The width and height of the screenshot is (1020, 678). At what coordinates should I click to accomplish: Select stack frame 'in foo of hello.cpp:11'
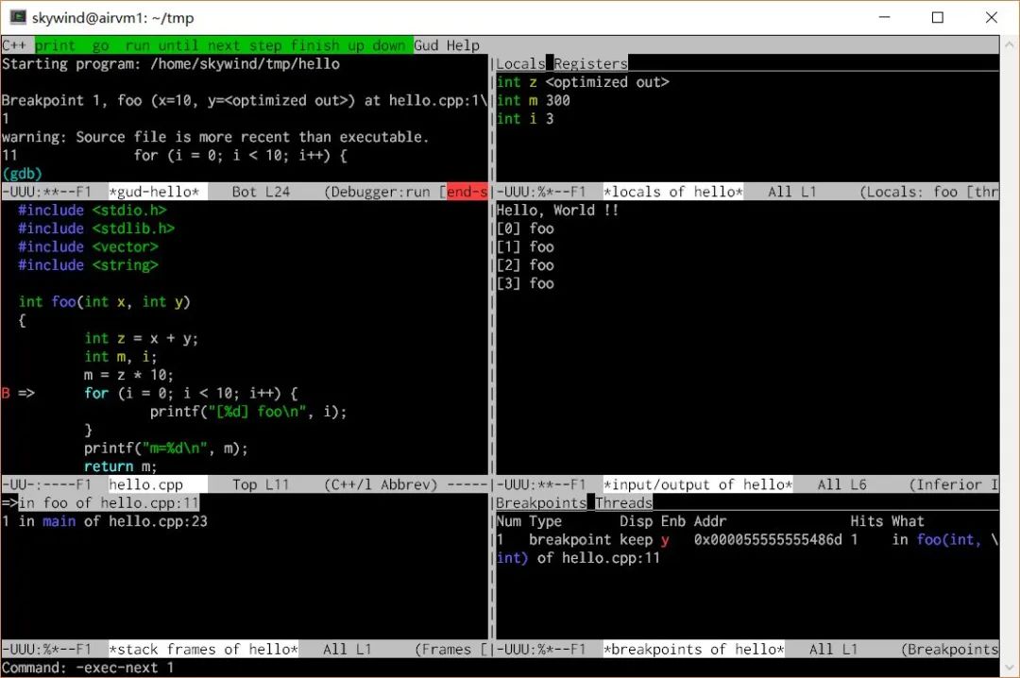[x=109, y=503]
